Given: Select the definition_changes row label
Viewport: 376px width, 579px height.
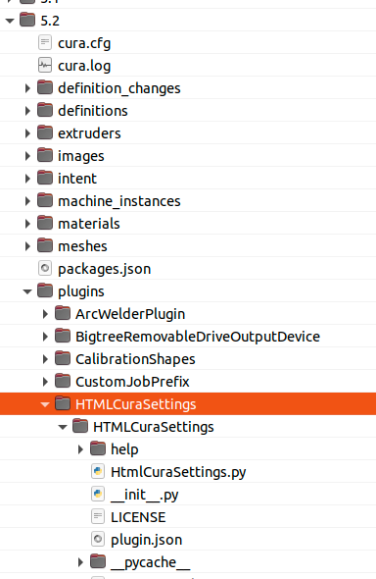Looking at the screenshot, I should (x=119, y=88).
